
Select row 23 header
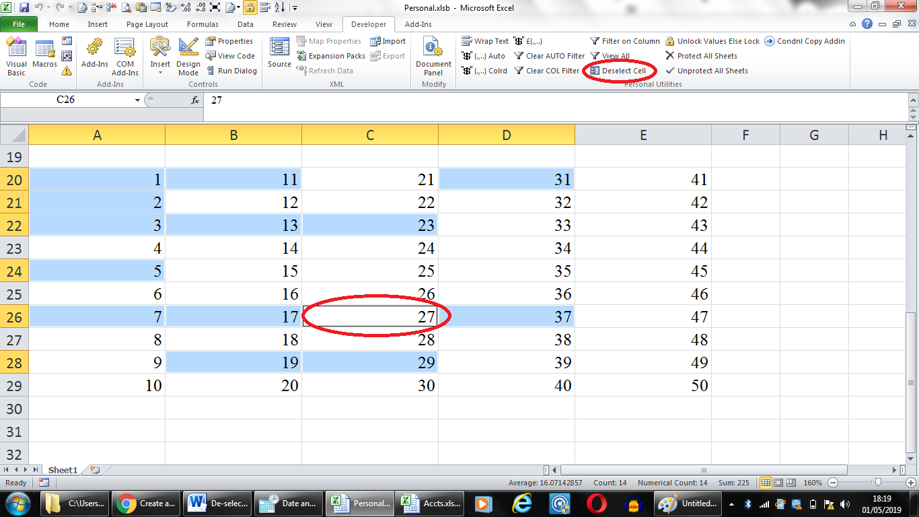14,248
